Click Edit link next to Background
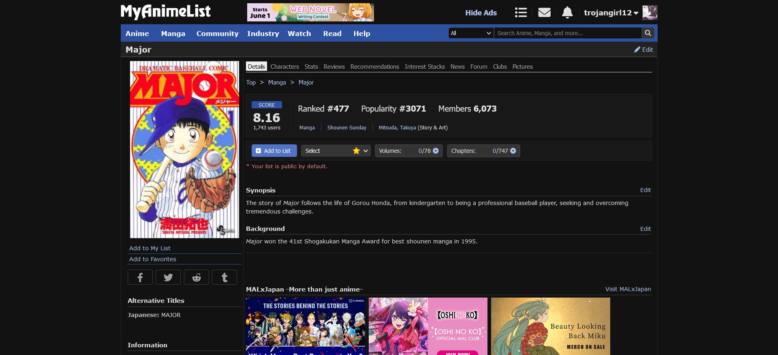This screenshot has height=355, width=778. point(645,229)
